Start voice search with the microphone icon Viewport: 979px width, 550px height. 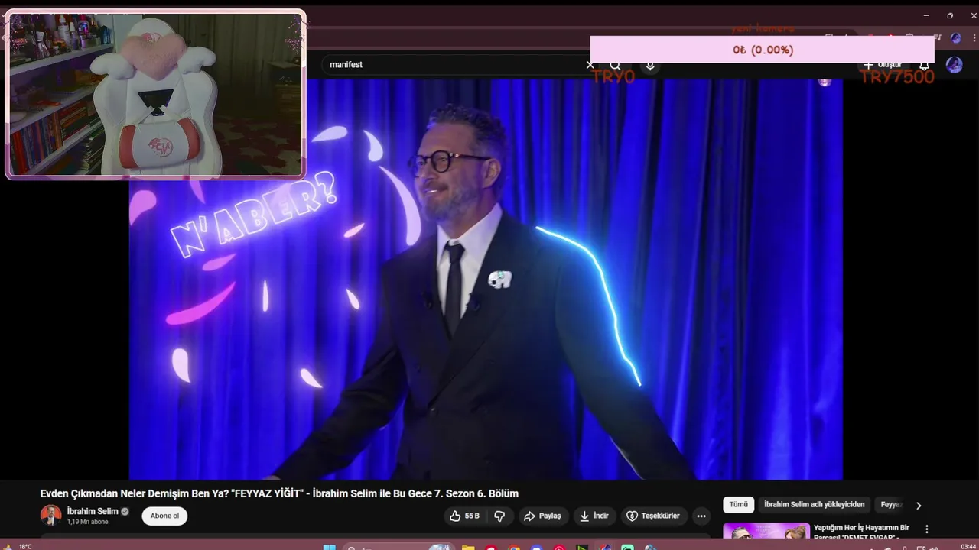[650, 66]
